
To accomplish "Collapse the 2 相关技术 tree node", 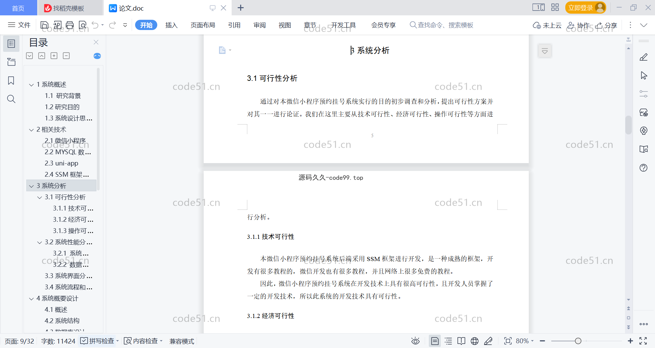I will pos(31,130).
